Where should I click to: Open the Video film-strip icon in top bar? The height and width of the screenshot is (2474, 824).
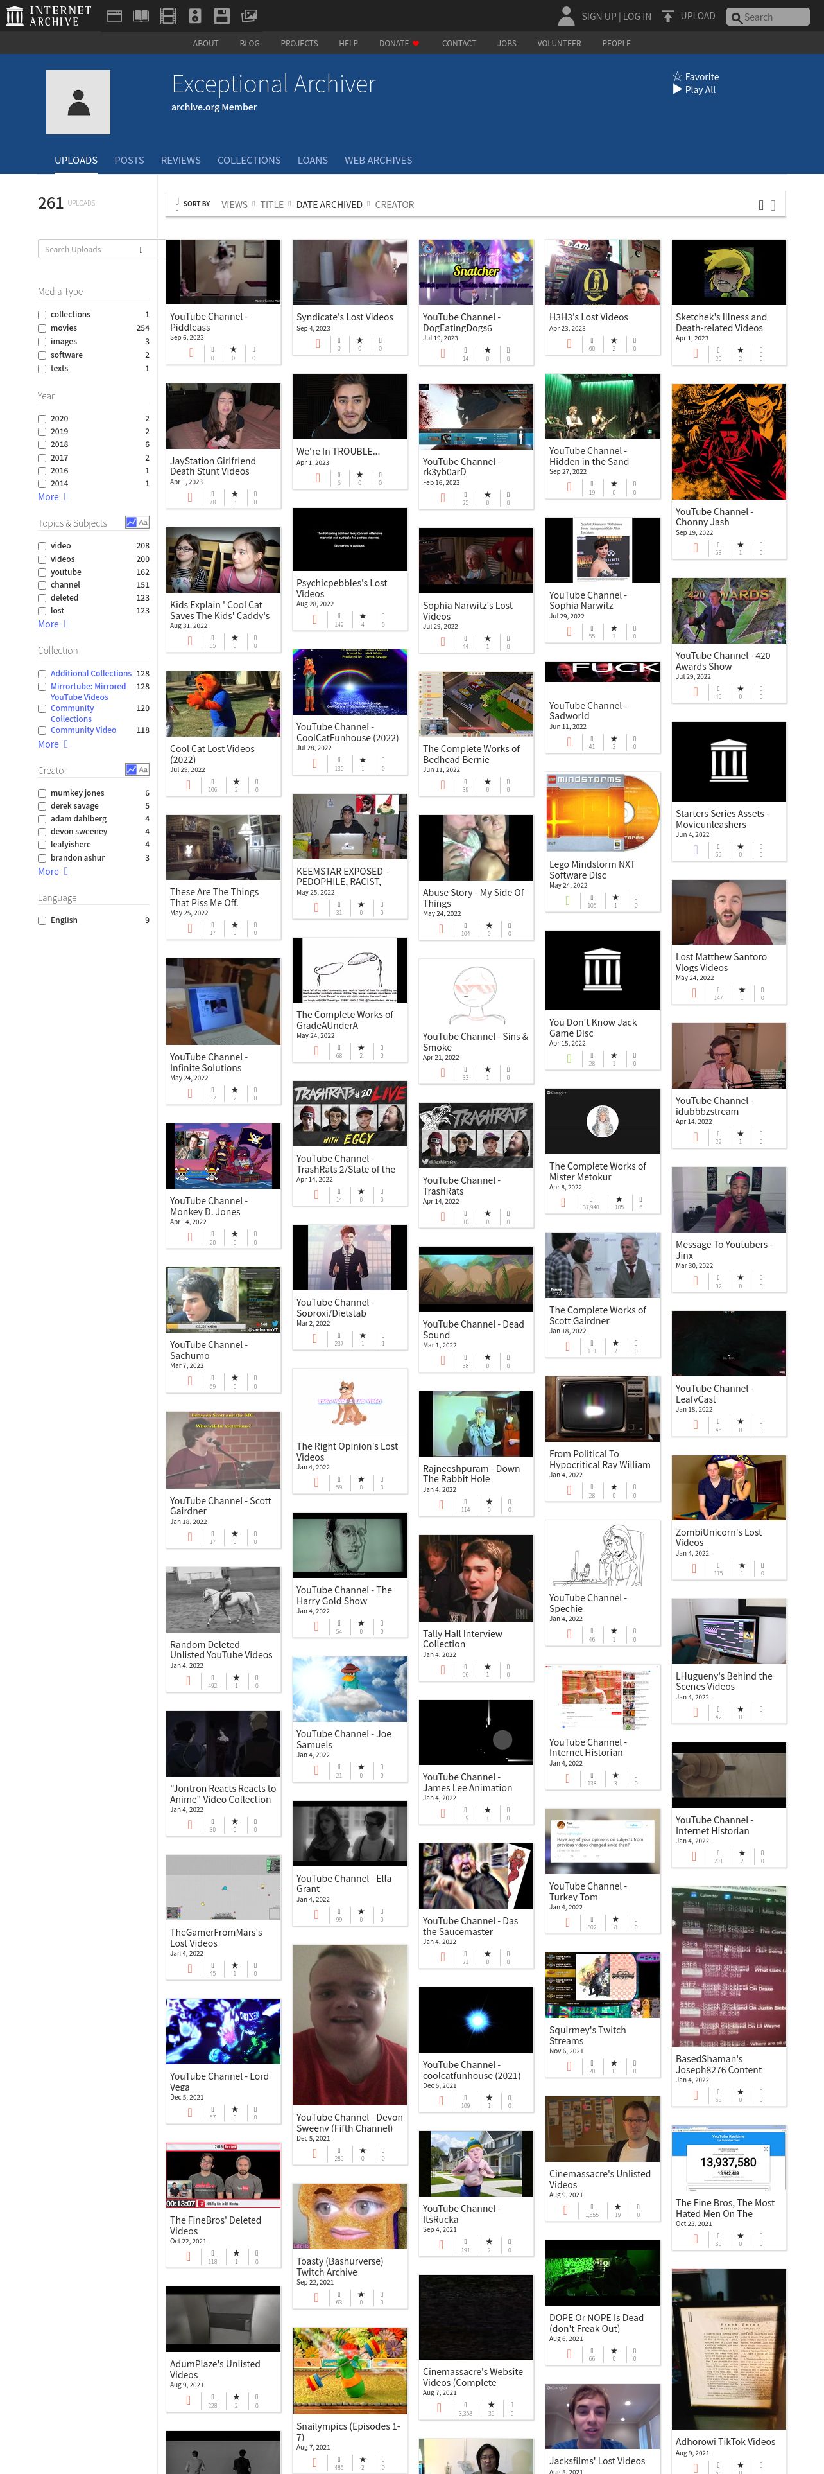coord(168,15)
